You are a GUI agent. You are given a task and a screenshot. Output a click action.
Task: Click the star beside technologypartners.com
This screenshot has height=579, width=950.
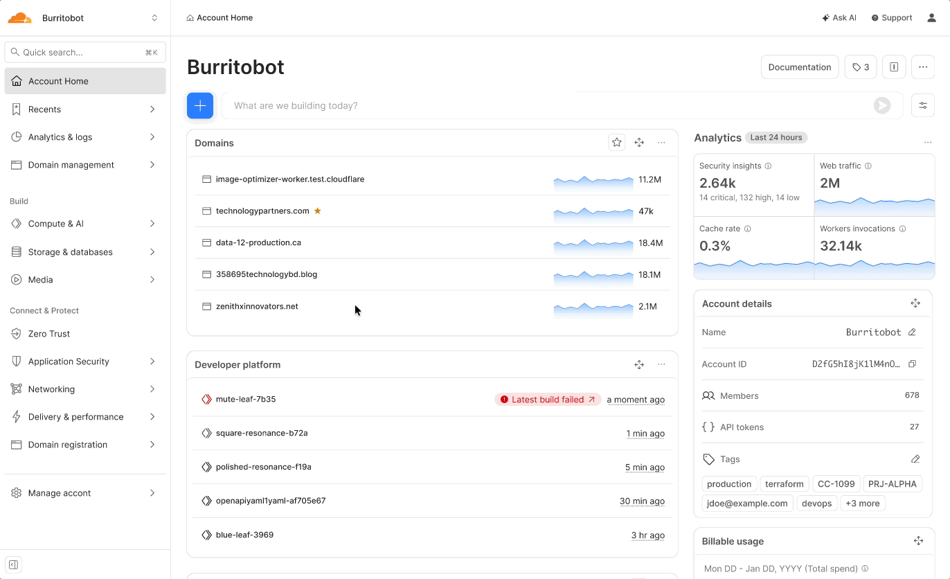tap(318, 211)
